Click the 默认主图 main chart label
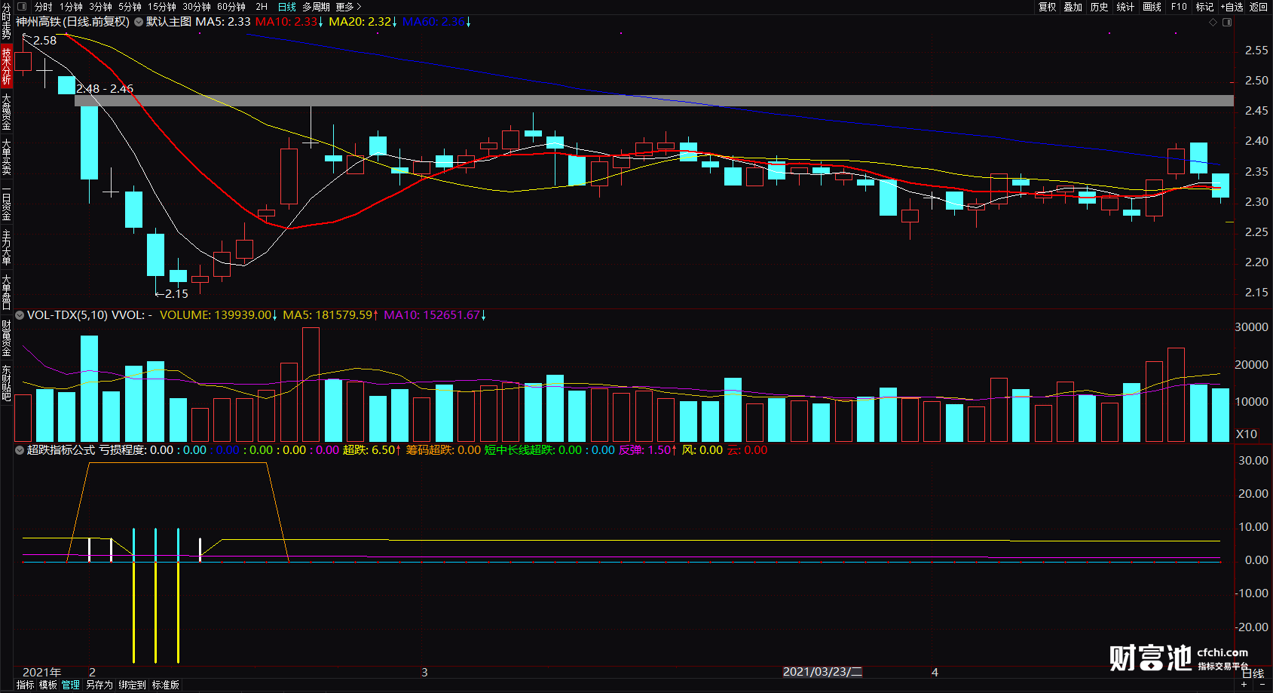The height and width of the screenshot is (693, 1273). point(169,22)
